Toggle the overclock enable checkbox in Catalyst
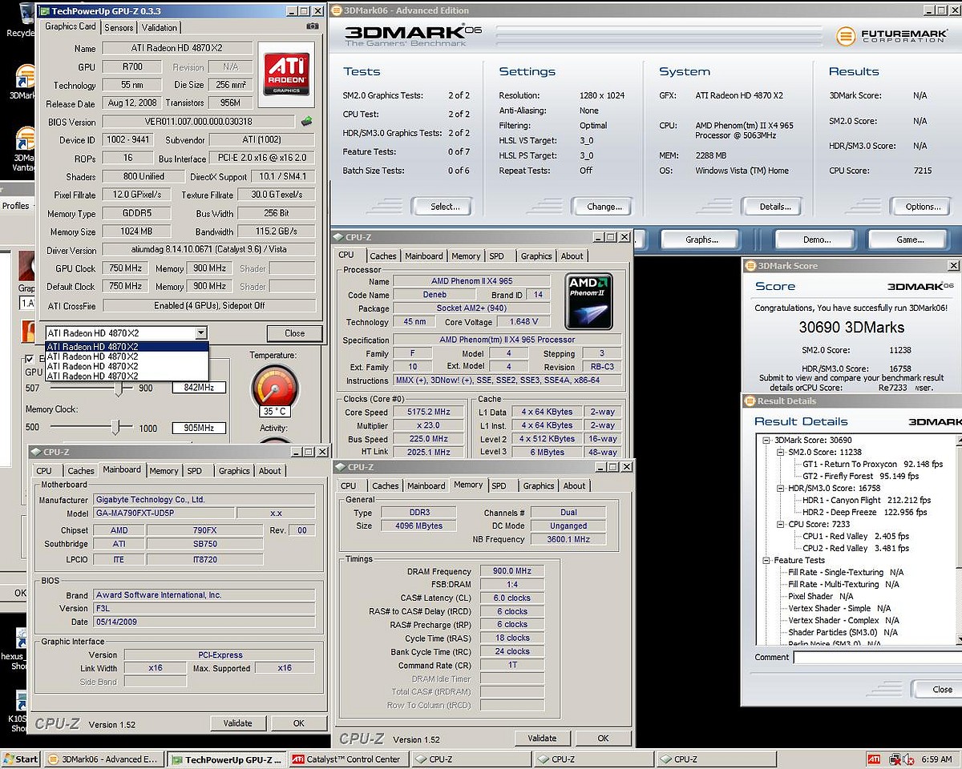 point(30,358)
